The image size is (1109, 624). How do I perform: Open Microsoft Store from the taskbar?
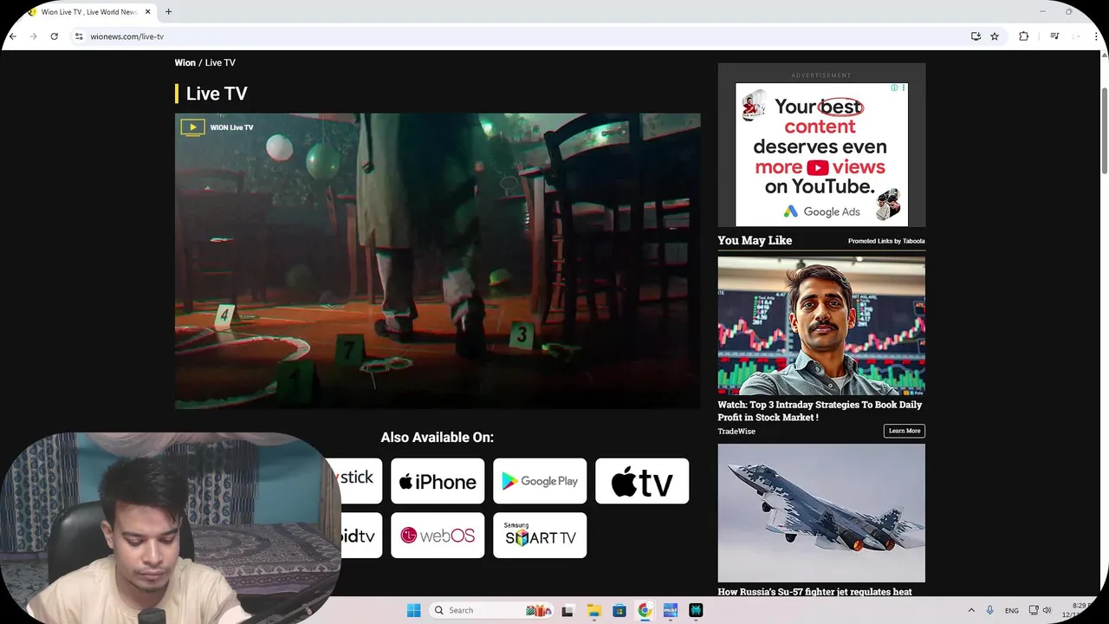click(x=619, y=610)
